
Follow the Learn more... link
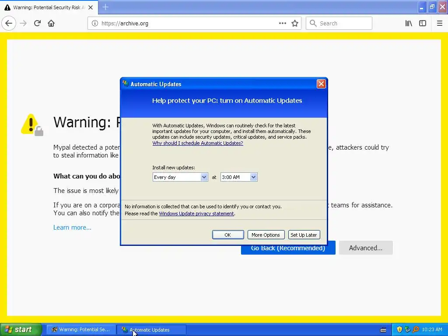point(72,227)
